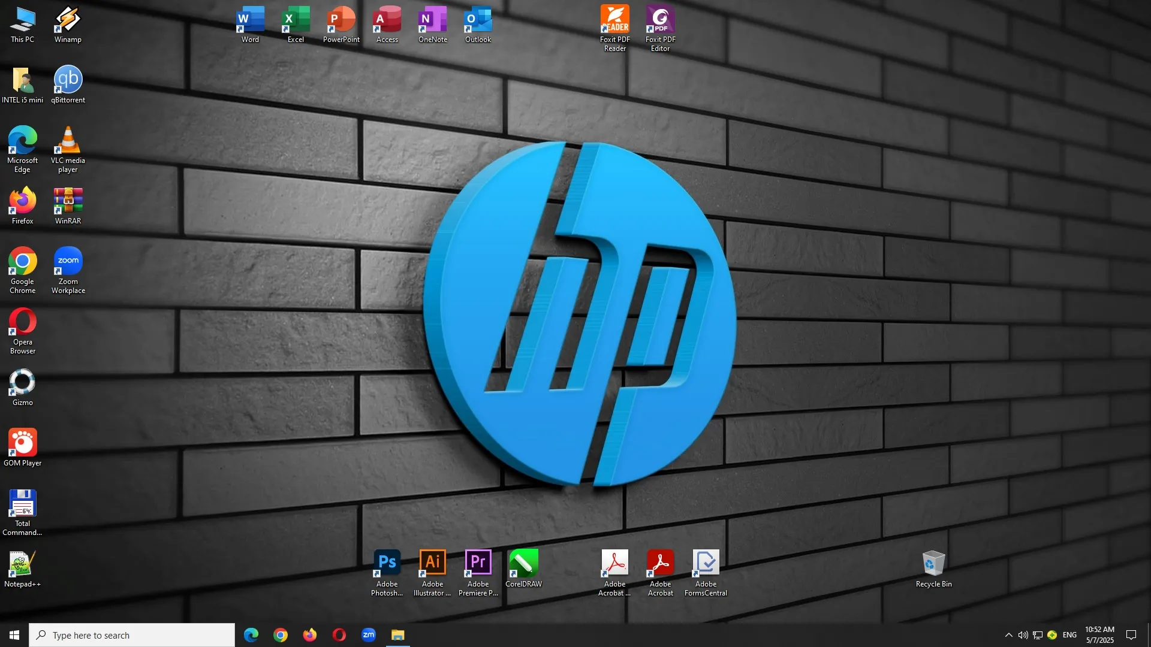Select the Recycle Bin icon
Screen dimensions: 1151x647
tap(934, 570)
